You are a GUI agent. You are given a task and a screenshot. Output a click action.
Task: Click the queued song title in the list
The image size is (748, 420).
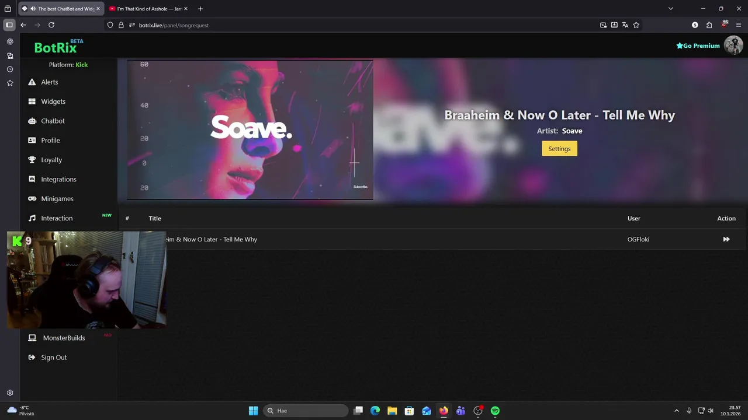212,239
